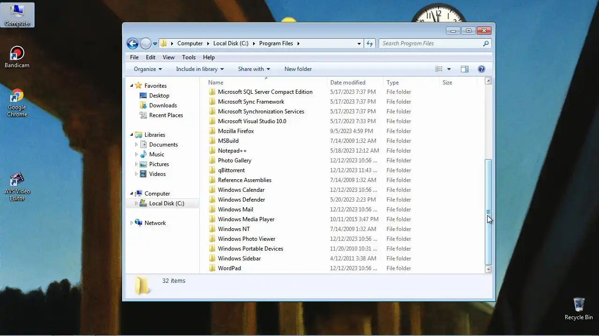The height and width of the screenshot is (336, 599).
Task: Select the Recycle Bin desktop icon
Action: coord(579,308)
